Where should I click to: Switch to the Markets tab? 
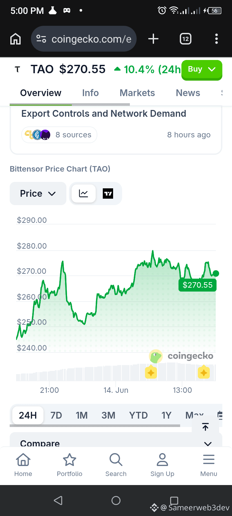pos(137,93)
